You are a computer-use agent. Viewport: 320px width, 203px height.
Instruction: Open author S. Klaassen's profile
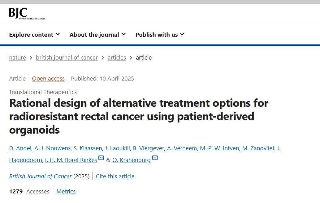88,148
